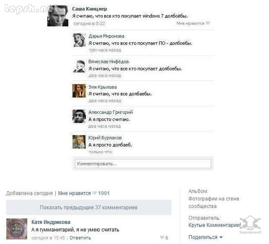Screen dimensions: 269x244
Task: Expand the Поделиться dropdown
Action: [205, 237]
